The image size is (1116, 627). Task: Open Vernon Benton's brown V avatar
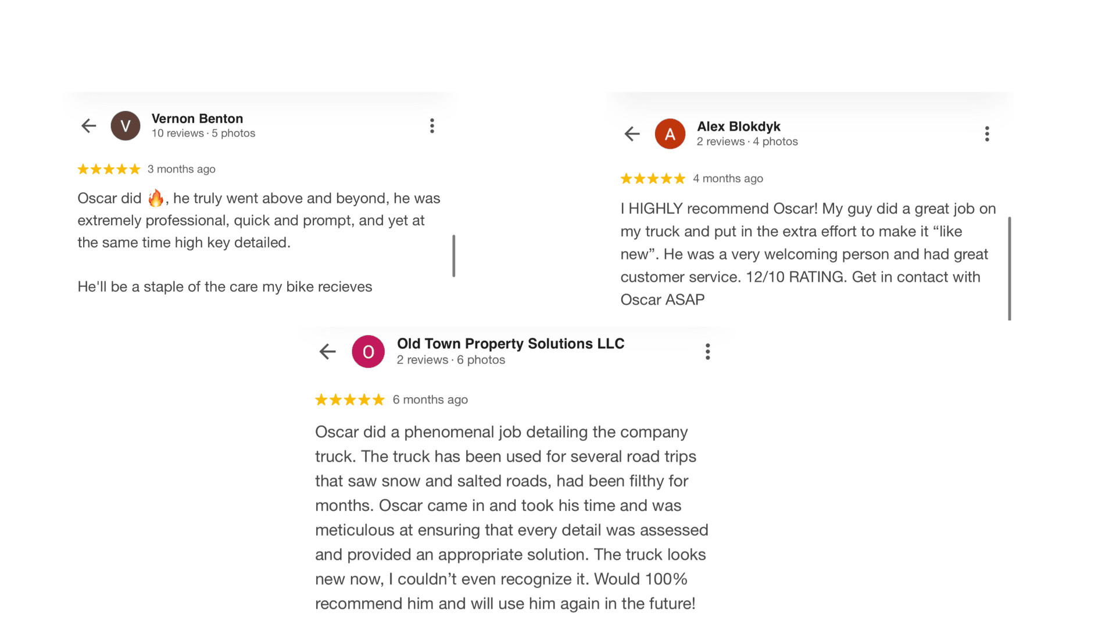coord(126,125)
